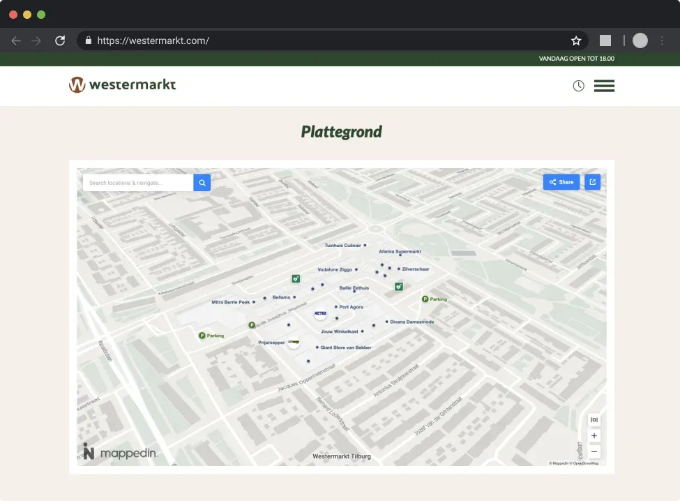Reload the westermarkt.com page
Viewport: 680px width, 501px height.
[60, 40]
